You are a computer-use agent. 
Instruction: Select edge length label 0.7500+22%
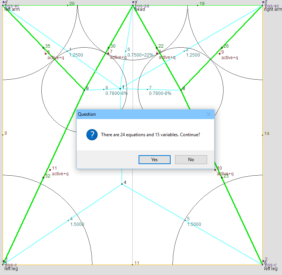coord(140,55)
